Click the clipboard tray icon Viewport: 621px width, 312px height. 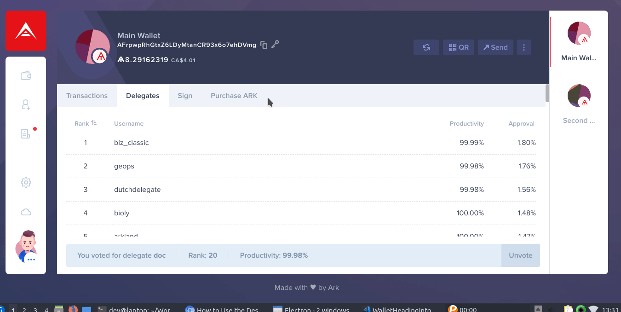coord(569,309)
